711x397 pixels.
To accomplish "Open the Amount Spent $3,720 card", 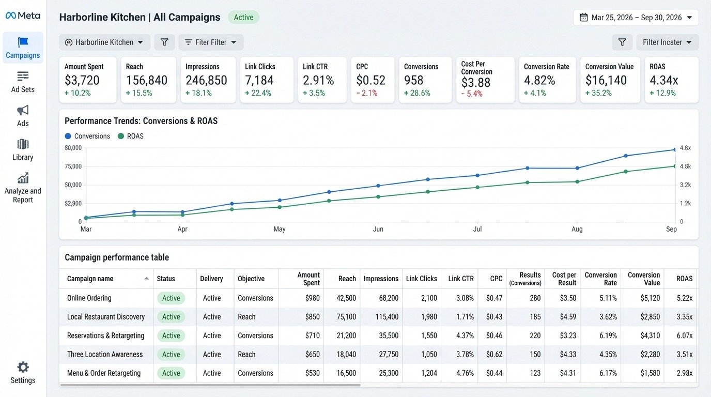I will (x=88, y=80).
